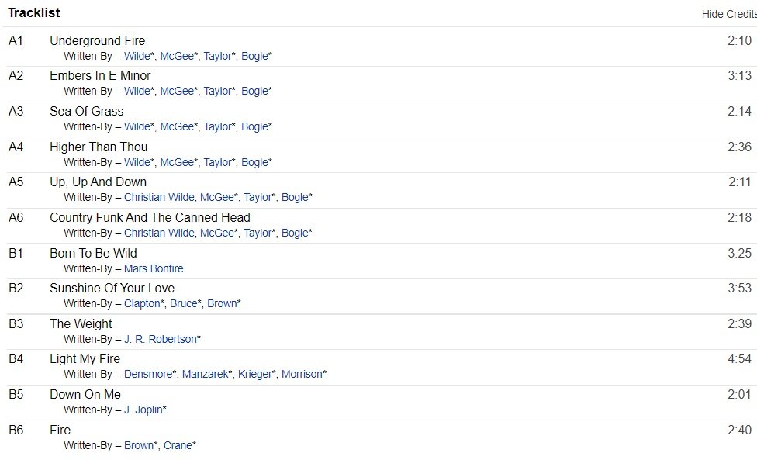Viewport: 757px width, 460px height.
Task: Click J. R. Robertson writer link
Action: click(x=160, y=339)
